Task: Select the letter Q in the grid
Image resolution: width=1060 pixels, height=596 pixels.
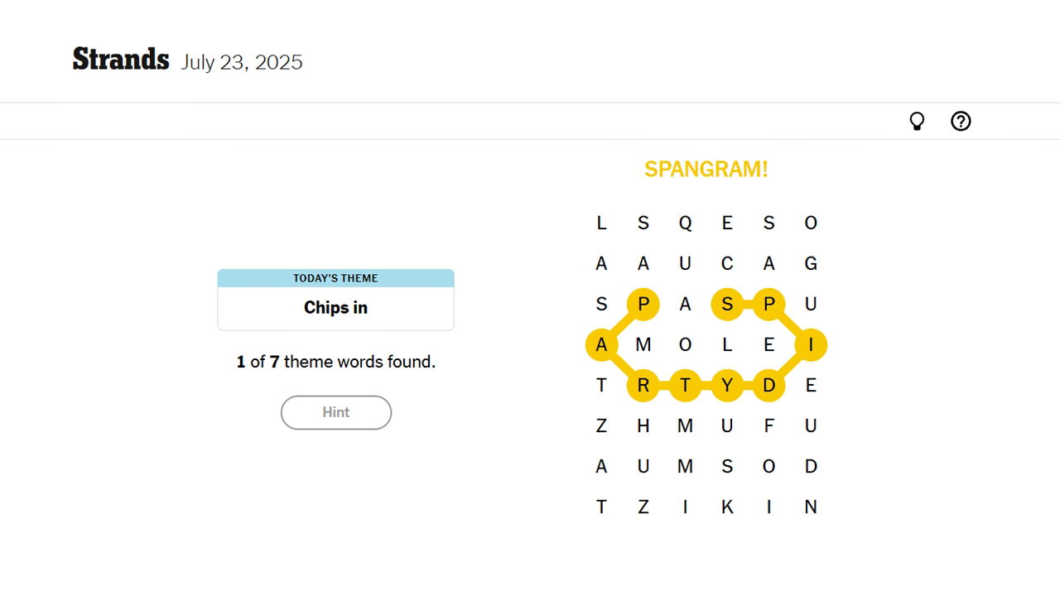Action: click(x=685, y=223)
